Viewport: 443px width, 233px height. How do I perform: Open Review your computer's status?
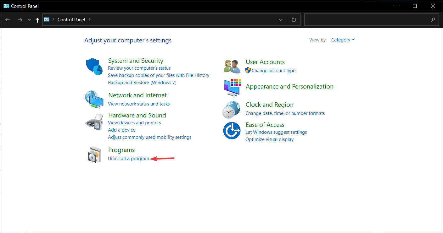coord(139,68)
